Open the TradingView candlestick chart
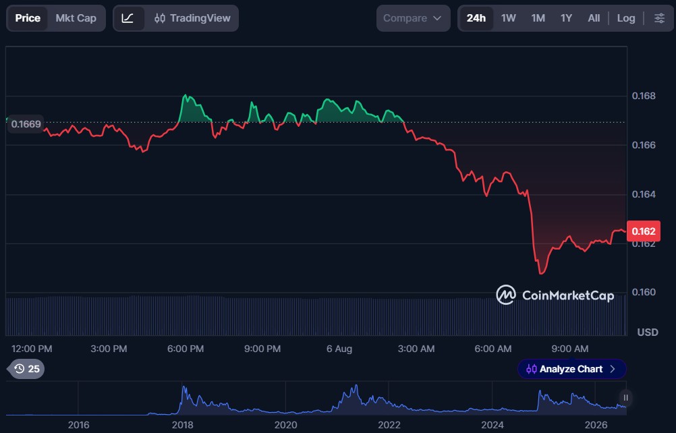The image size is (676, 433). click(192, 18)
